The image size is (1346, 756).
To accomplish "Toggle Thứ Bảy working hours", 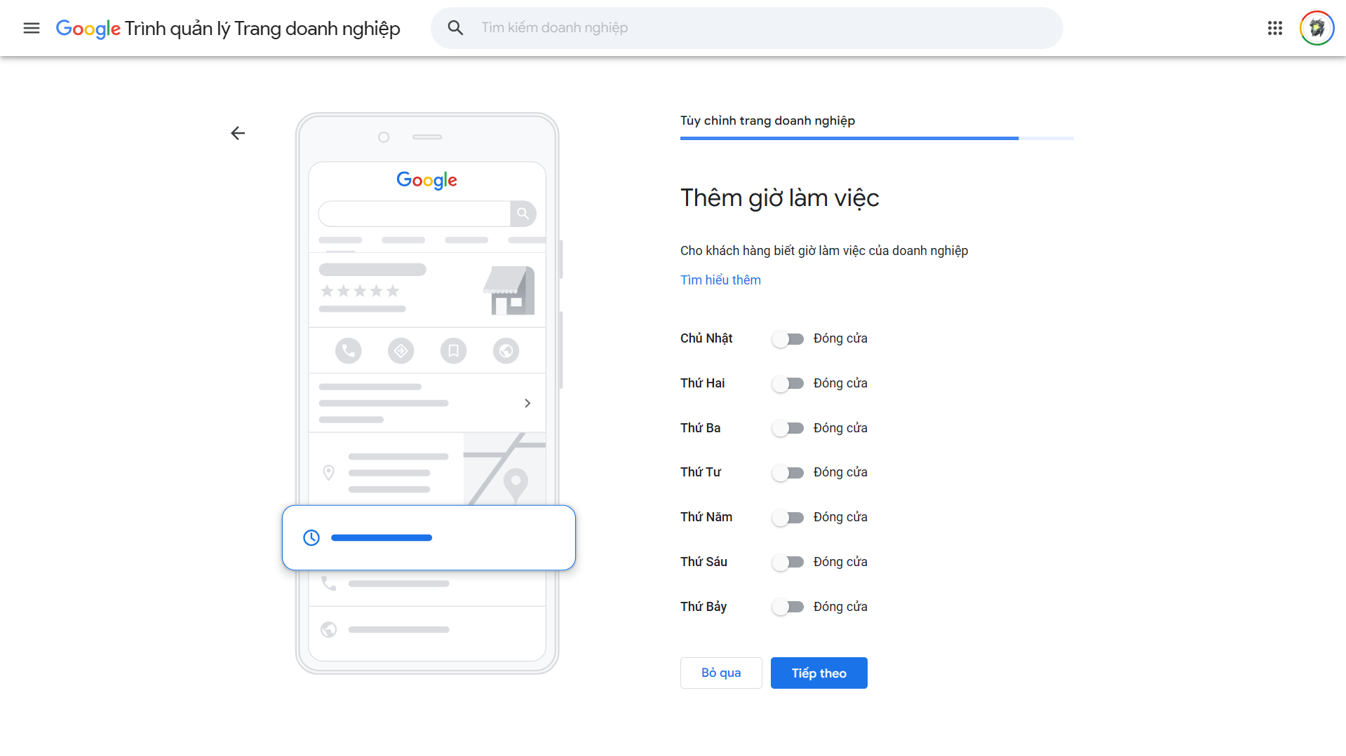I will point(788,607).
